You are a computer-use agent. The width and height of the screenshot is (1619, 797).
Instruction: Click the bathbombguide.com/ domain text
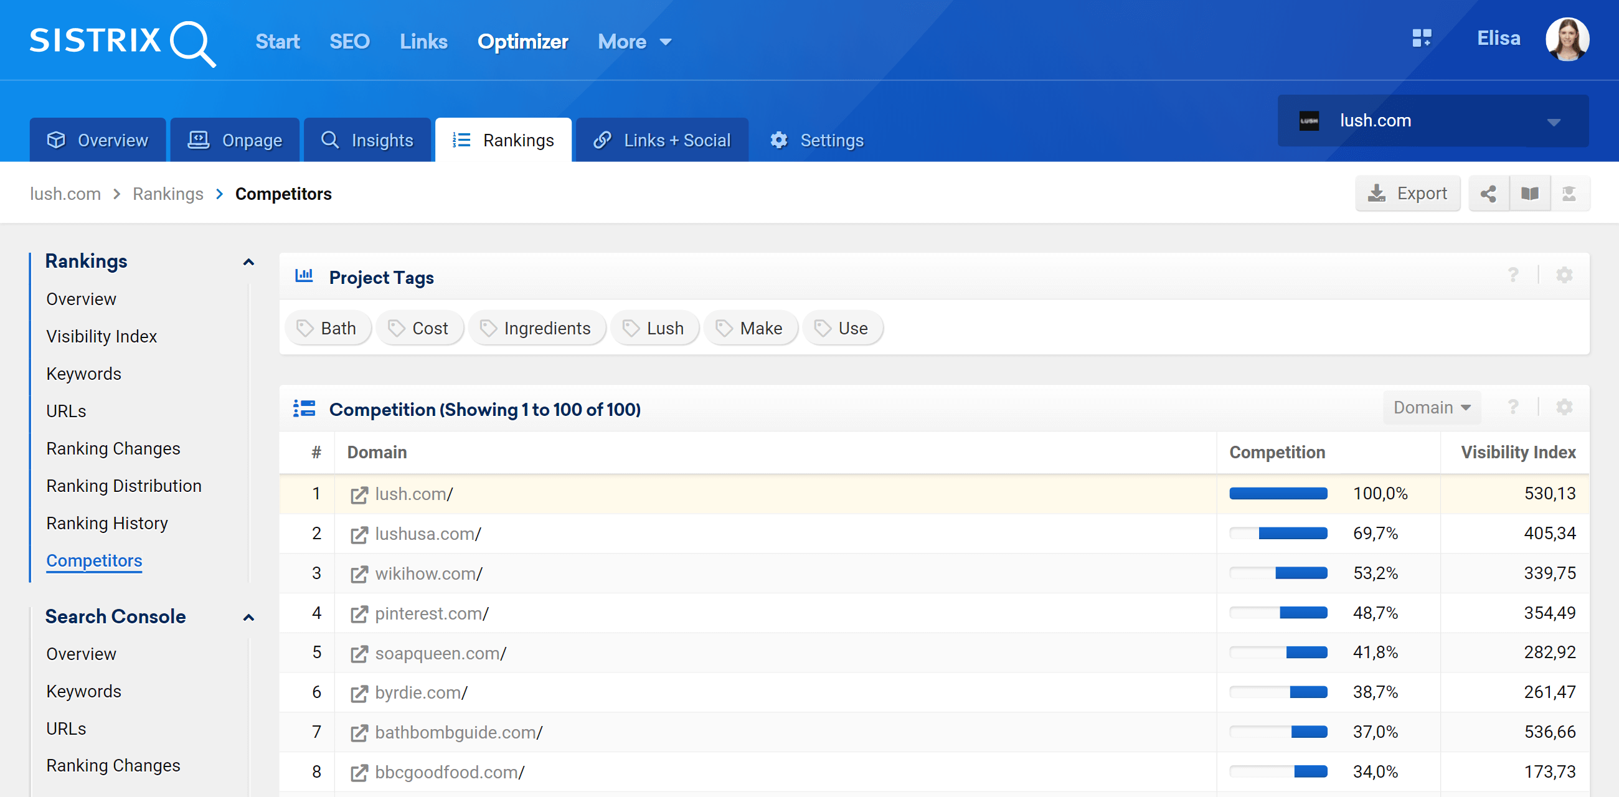click(458, 733)
